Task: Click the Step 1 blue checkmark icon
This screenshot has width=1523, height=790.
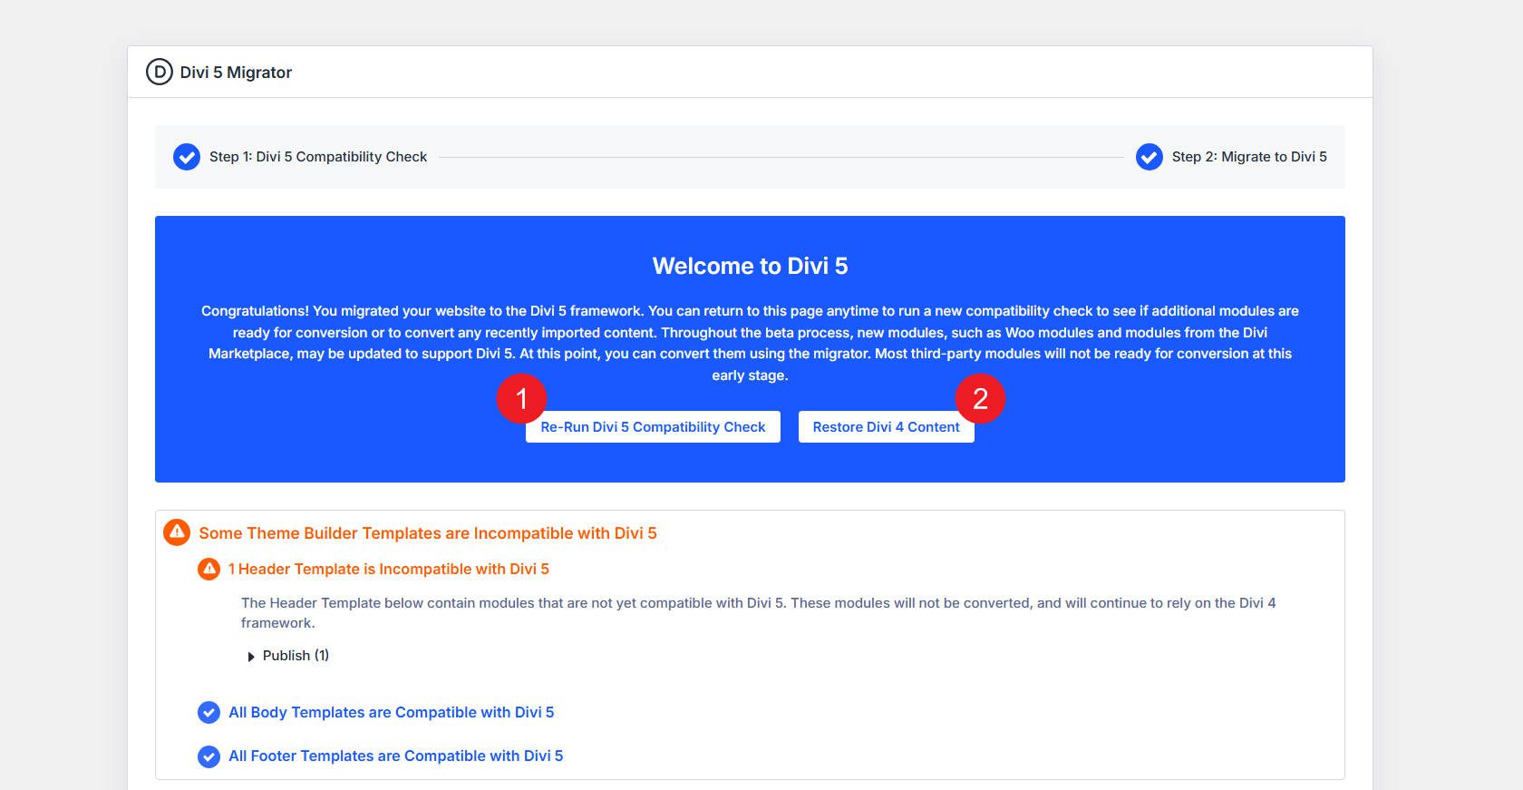Action: (187, 157)
